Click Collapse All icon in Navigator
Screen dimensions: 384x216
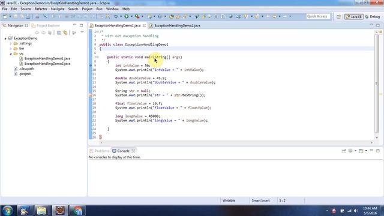click(x=59, y=32)
